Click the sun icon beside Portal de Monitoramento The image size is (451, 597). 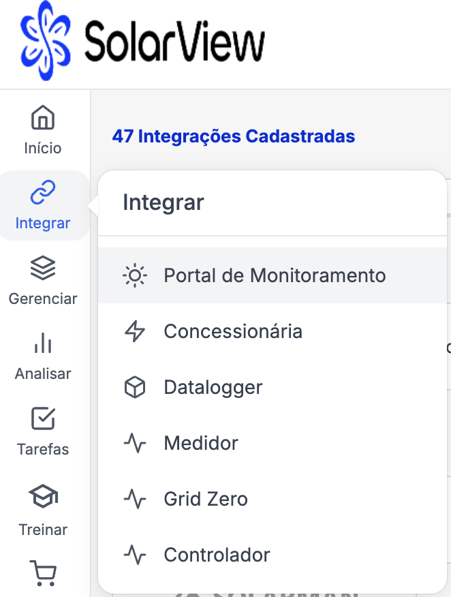point(135,275)
